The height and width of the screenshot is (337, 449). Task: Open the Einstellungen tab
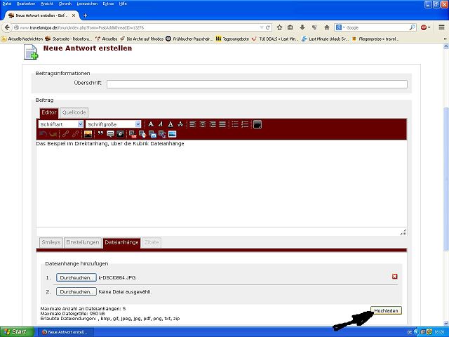click(x=82, y=243)
